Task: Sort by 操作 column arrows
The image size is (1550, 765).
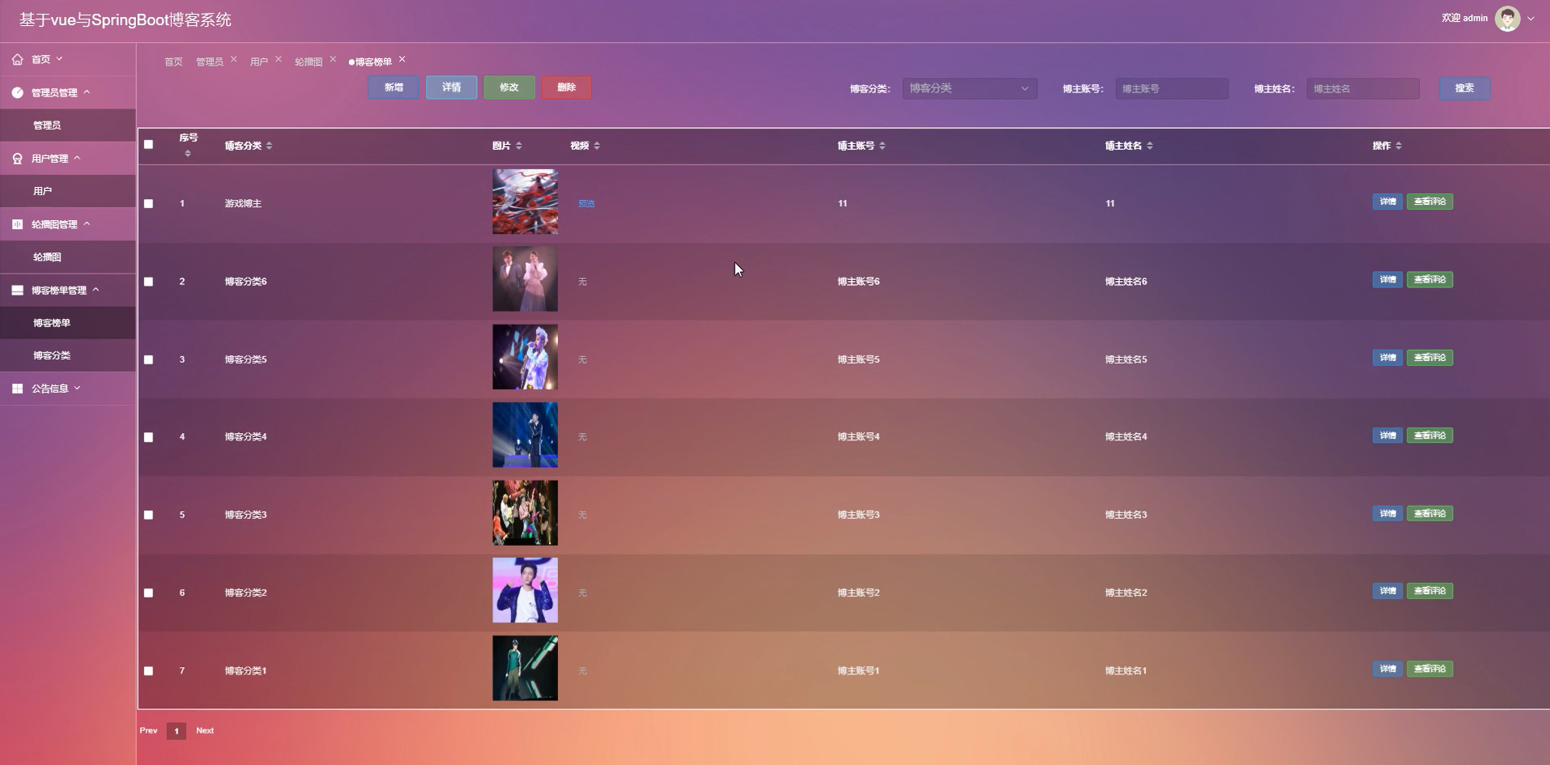Action: click(1399, 146)
